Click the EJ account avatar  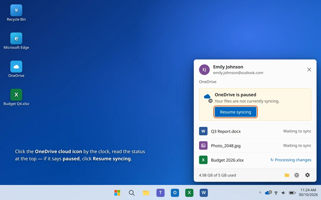coord(204,70)
